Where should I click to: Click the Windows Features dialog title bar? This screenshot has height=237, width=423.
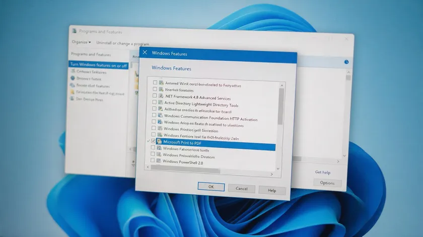coord(218,55)
